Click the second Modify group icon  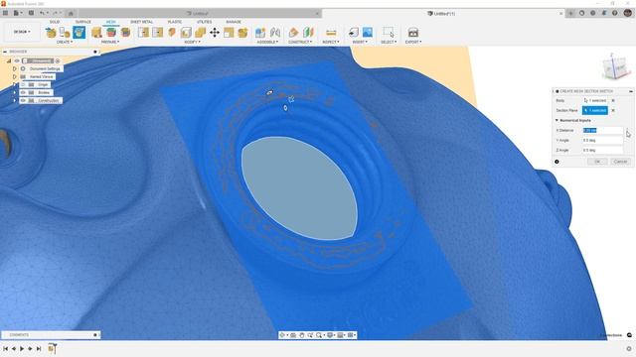(x=157, y=33)
